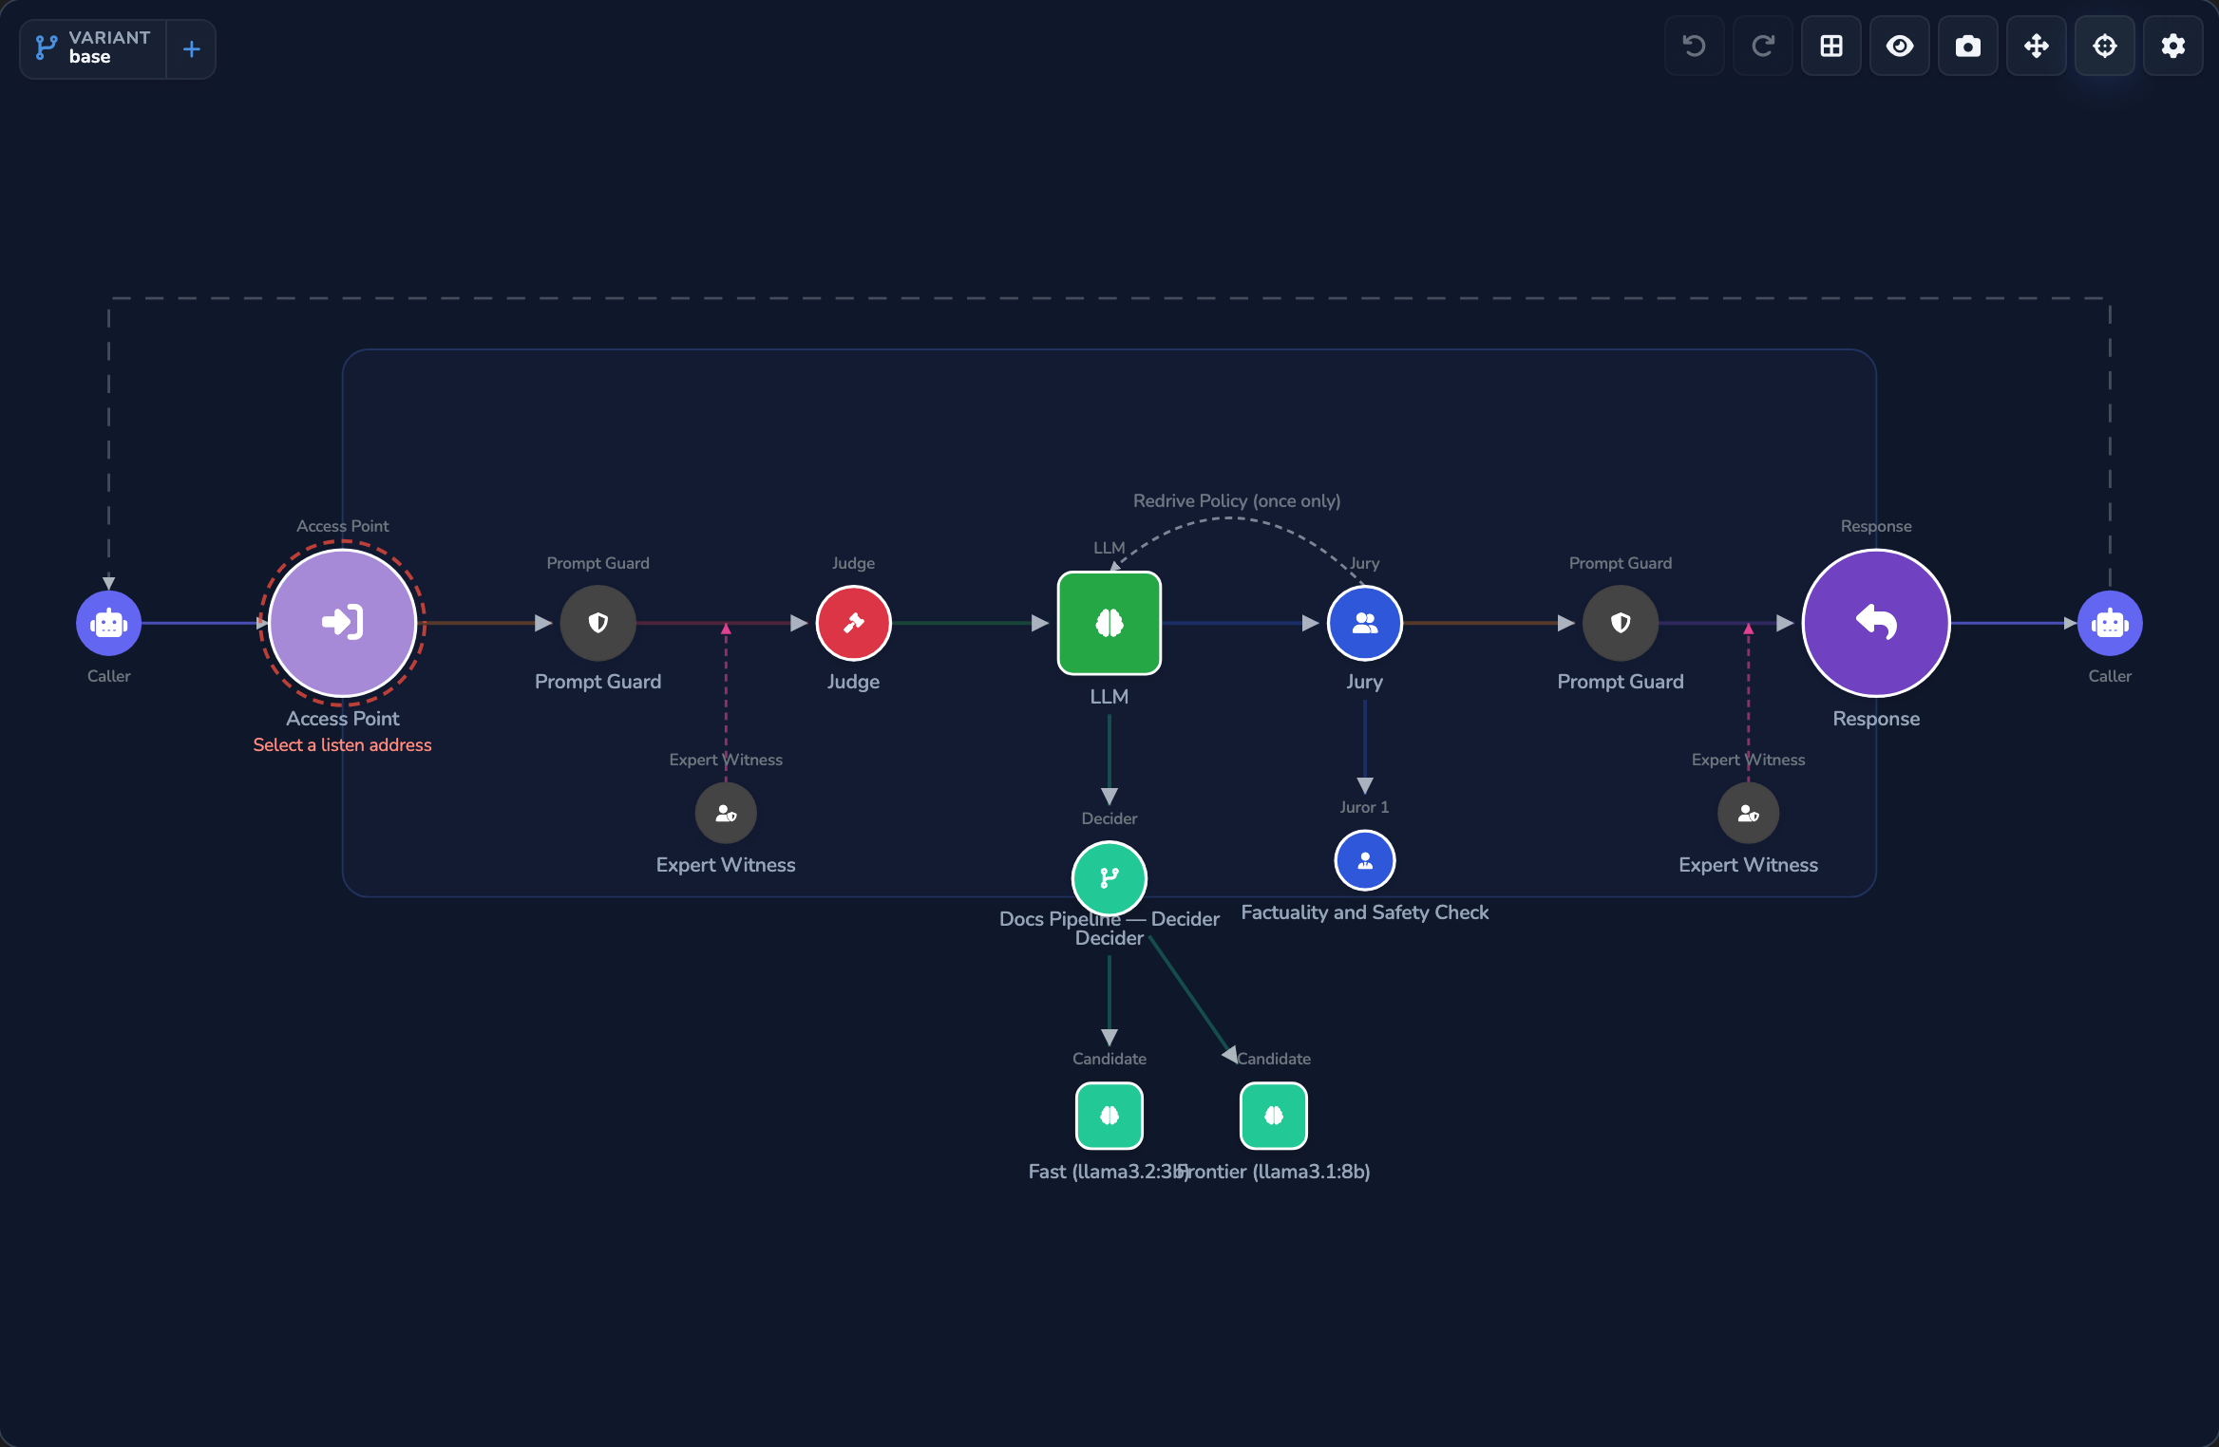
Task: Take a snapshot with camera icon
Action: (x=1967, y=46)
